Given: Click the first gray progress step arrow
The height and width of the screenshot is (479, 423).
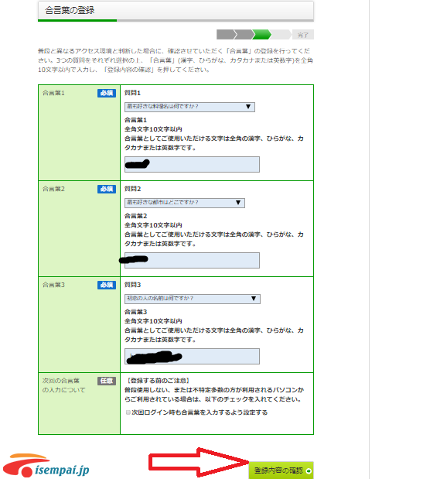Looking at the screenshot, I should [226, 35].
